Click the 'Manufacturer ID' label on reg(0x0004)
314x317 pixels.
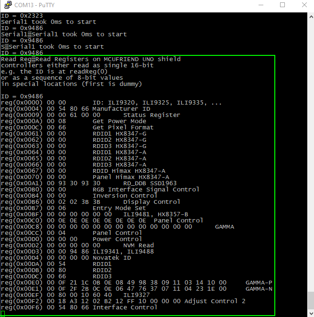pyautogui.click(x=121, y=109)
